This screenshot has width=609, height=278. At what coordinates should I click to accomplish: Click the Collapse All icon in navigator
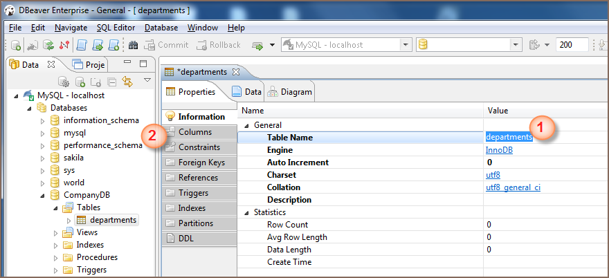pyautogui.click(x=111, y=82)
